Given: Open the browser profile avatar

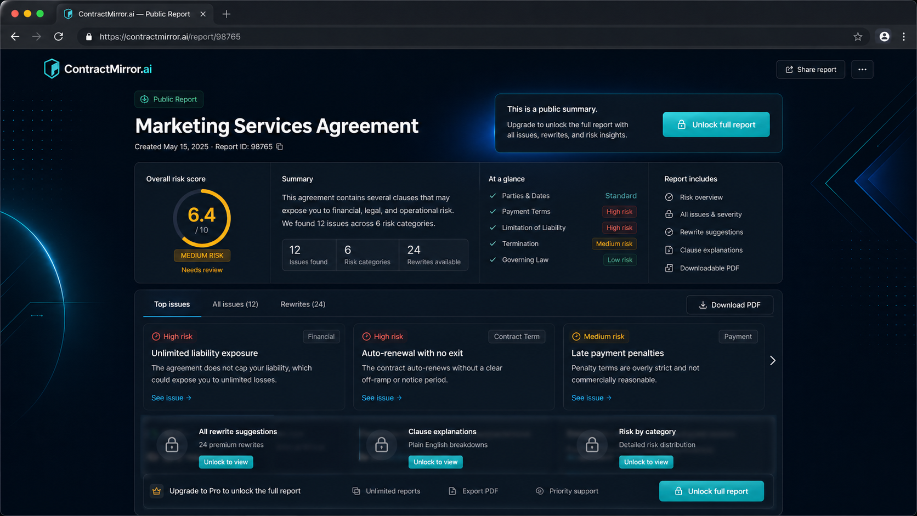Looking at the screenshot, I should [884, 37].
